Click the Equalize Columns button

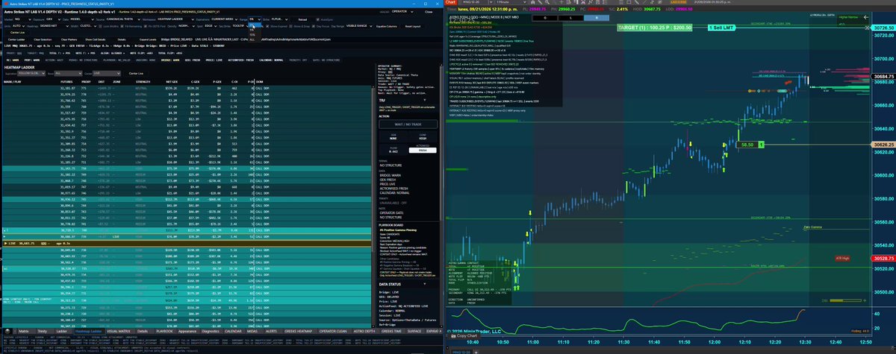386,26
